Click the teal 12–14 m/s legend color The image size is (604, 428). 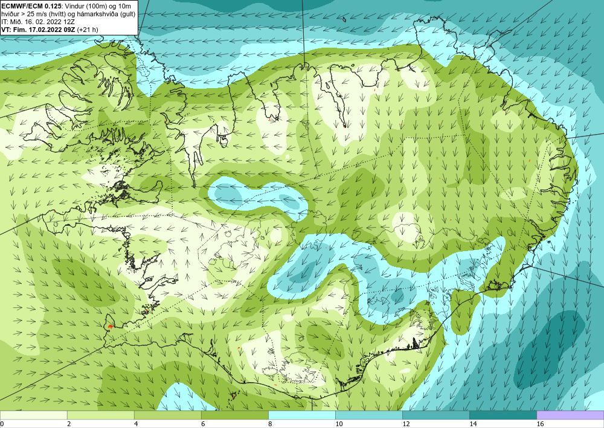click(x=435, y=415)
